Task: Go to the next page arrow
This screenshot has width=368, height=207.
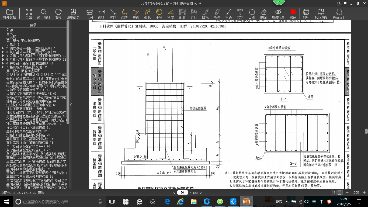Action: pyautogui.click(x=200, y=192)
